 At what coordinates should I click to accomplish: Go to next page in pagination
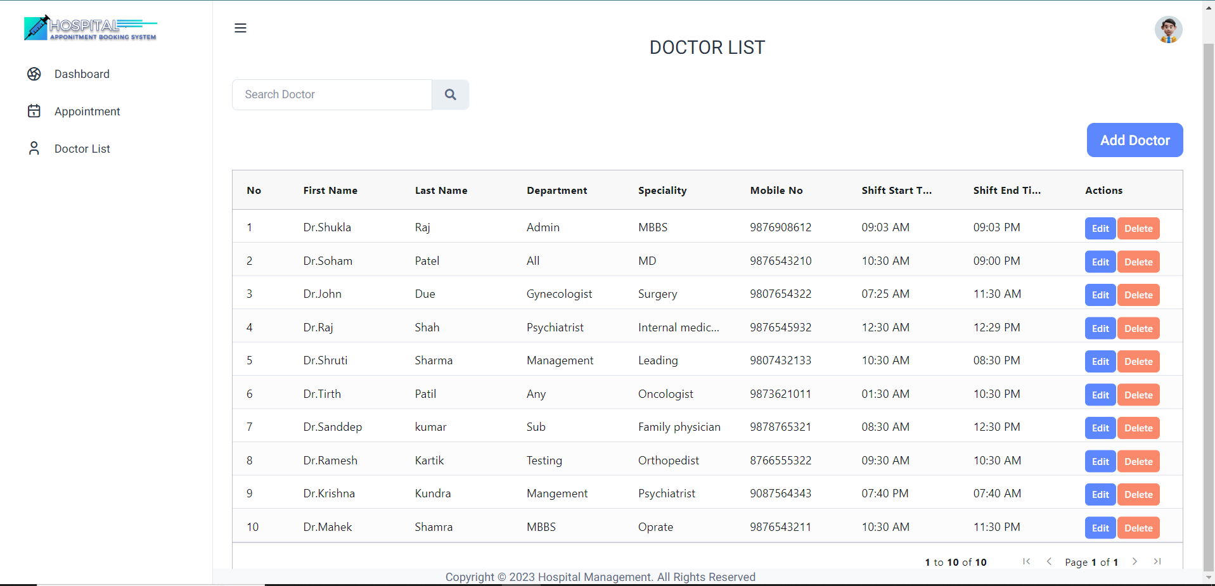coord(1135,561)
